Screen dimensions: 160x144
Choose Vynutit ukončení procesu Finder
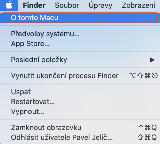click(65, 76)
